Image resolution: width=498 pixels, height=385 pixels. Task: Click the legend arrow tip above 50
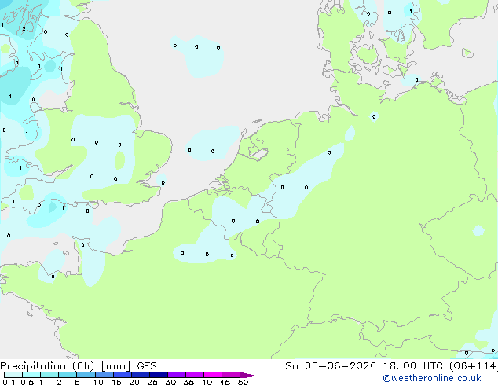pyautogui.click(x=249, y=375)
